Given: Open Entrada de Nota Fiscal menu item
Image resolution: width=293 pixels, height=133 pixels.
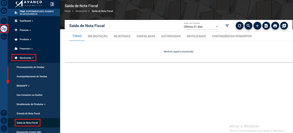Looking at the screenshot, I should tap(28, 113).
